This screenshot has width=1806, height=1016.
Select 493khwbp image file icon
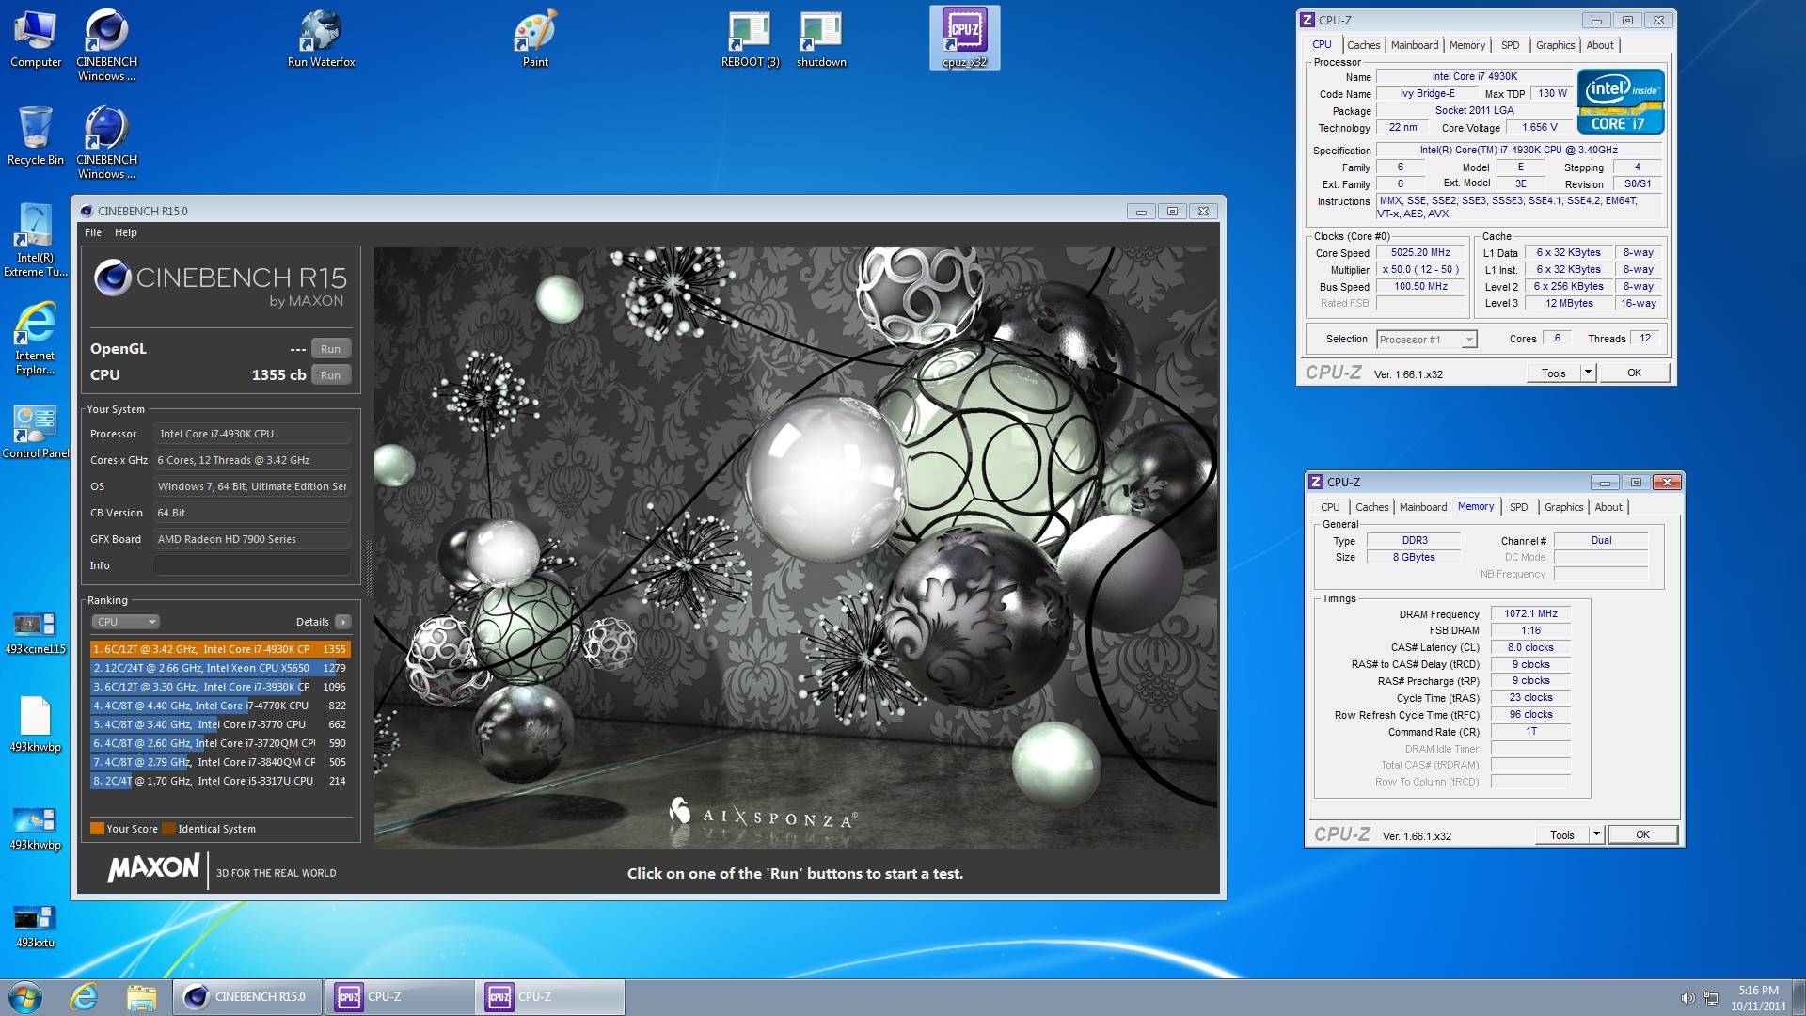pos(36,828)
